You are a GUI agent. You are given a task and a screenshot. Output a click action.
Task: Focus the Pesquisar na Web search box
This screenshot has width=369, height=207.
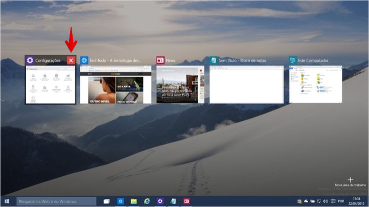(56, 201)
